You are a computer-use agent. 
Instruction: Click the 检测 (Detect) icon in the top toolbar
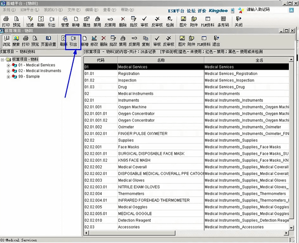170,21
